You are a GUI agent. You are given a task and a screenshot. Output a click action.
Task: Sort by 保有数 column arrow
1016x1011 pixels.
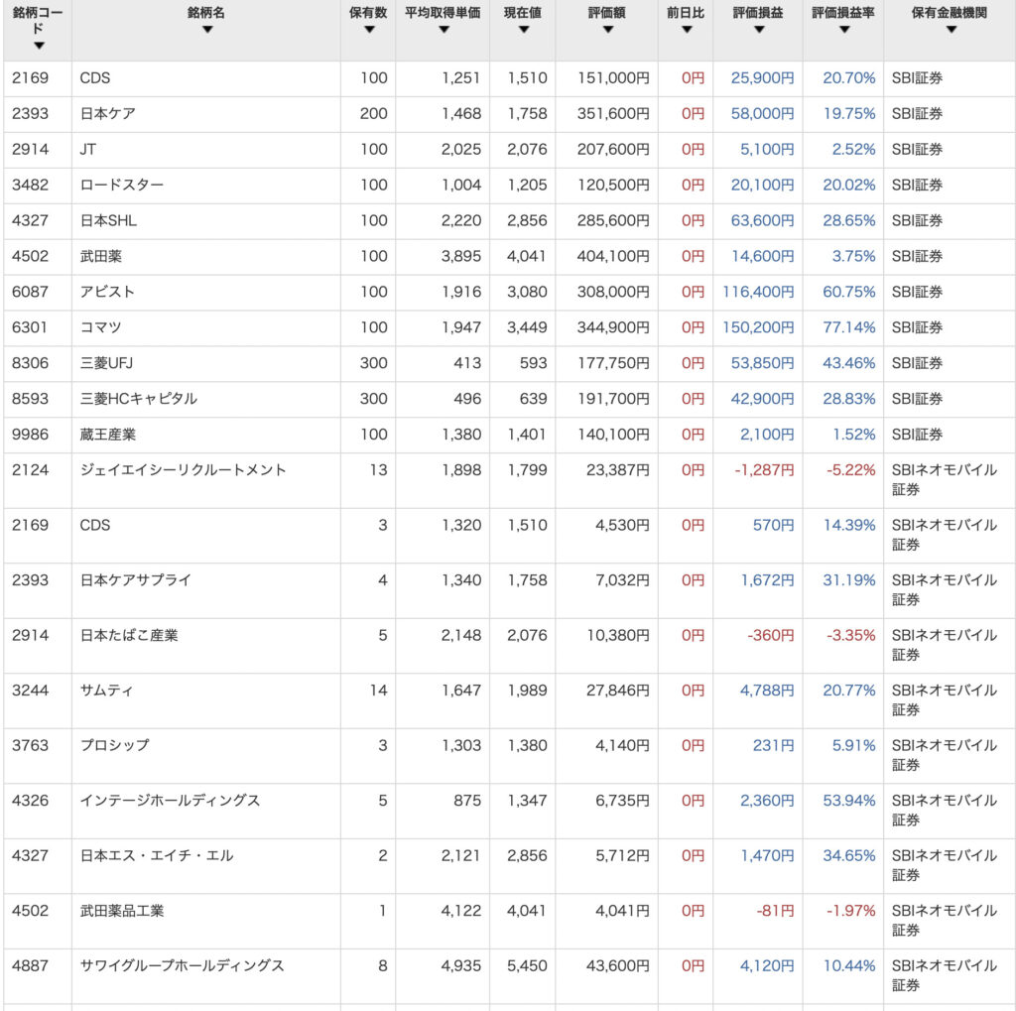[369, 29]
